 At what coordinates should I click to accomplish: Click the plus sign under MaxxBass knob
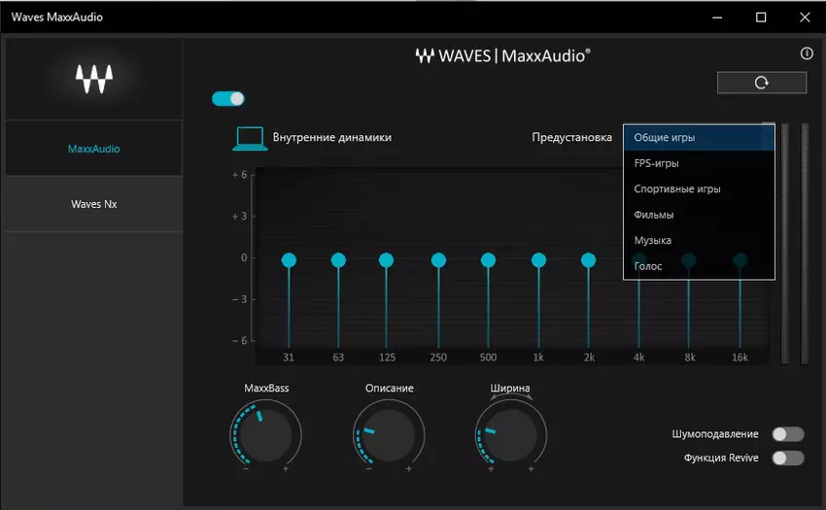point(286,469)
